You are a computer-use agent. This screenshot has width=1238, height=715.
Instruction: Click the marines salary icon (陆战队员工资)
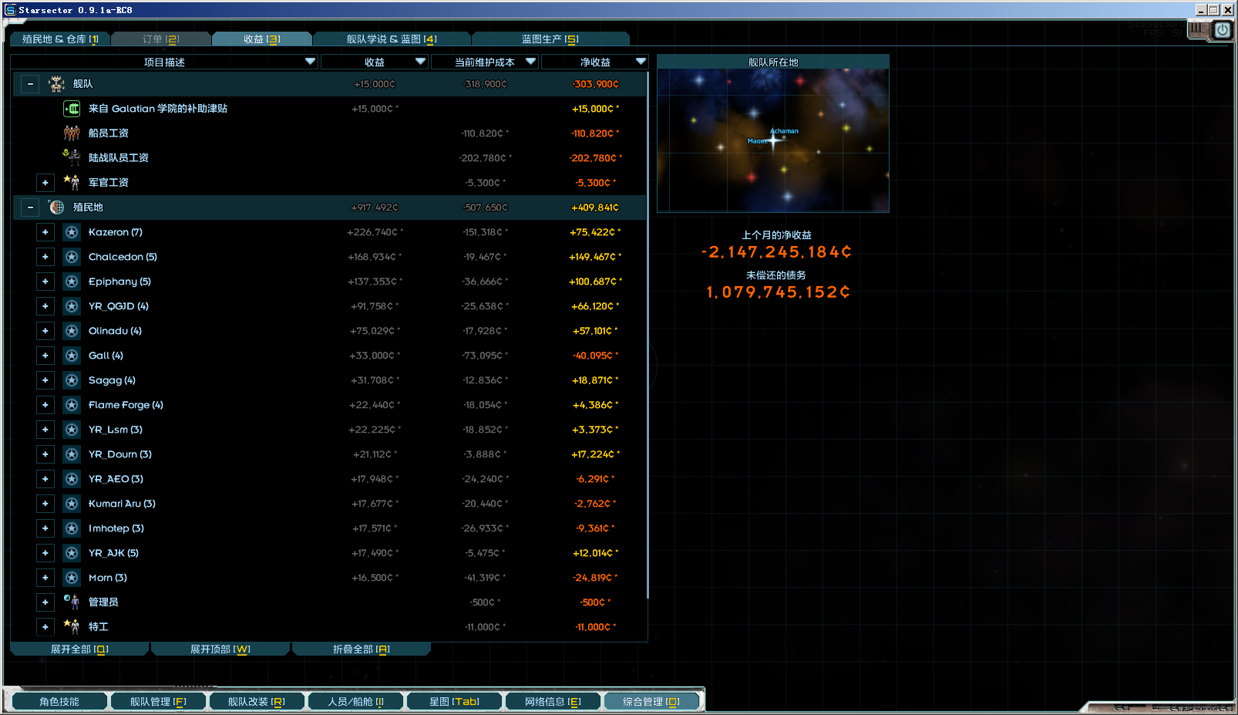coord(71,157)
